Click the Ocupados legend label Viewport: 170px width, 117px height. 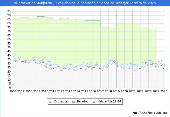[61, 101]
